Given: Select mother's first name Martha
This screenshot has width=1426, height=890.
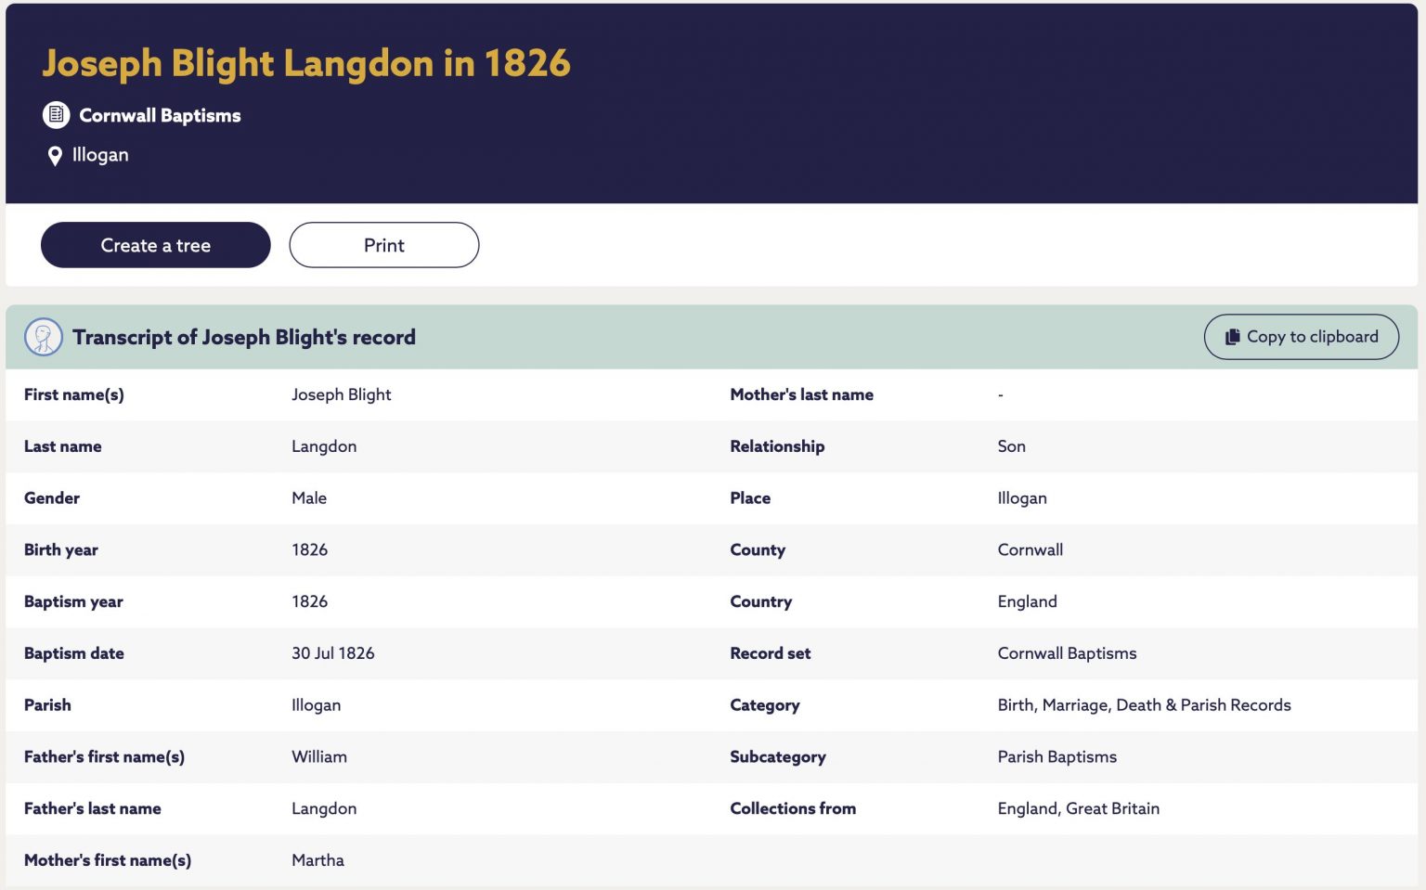Looking at the screenshot, I should pos(318,860).
